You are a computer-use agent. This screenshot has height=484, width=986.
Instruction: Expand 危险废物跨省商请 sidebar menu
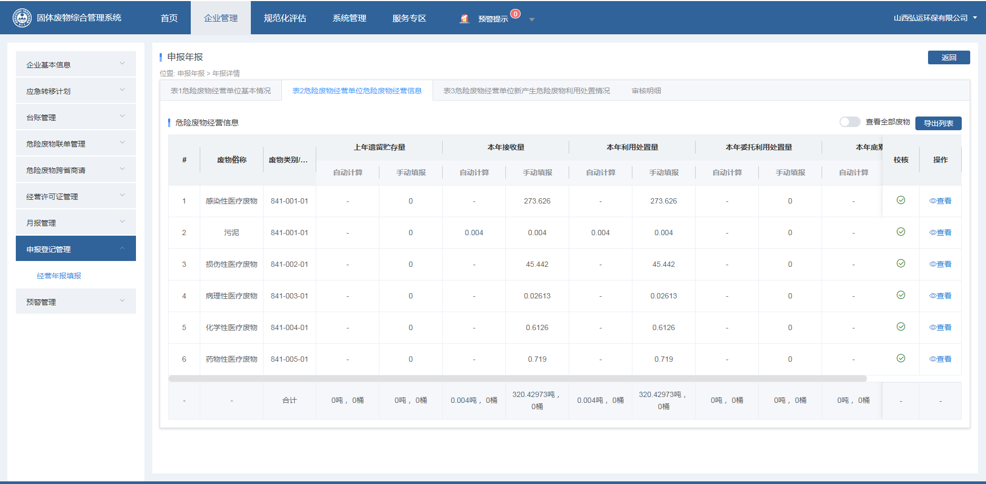(76, 170)
